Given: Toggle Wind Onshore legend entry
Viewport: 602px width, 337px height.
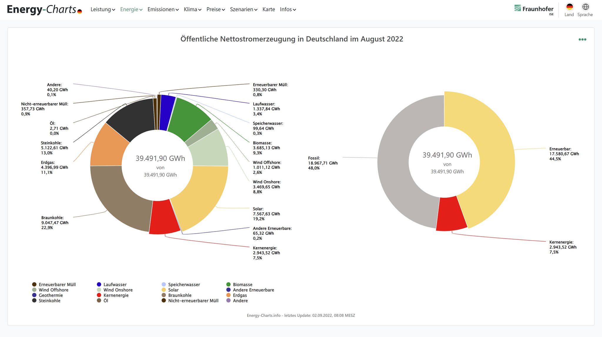Looking at the screenshot, I should (x=118, y=290).
